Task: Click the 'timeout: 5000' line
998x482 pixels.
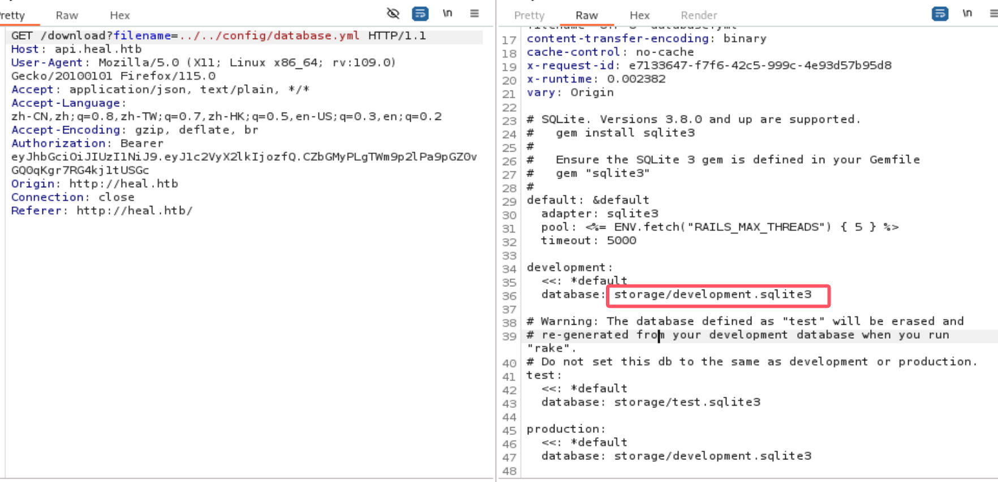Action: click(x=588, y=240)
